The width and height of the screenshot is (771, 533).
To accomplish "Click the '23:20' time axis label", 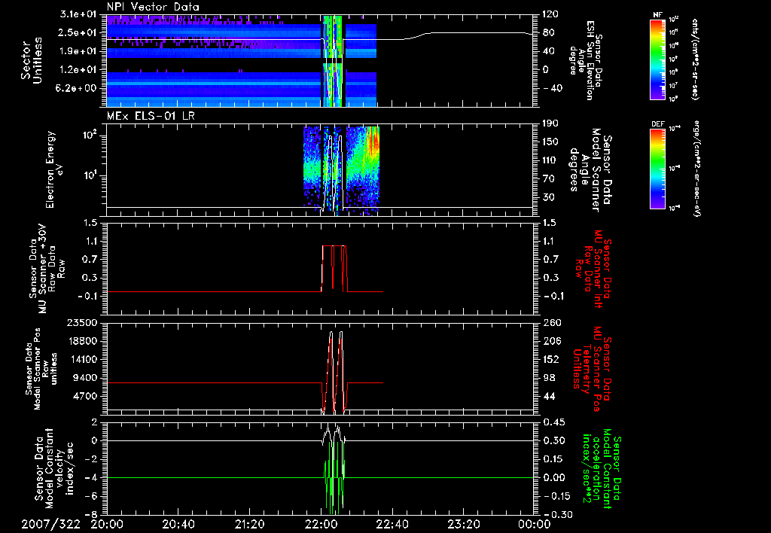I will point(463,524).
